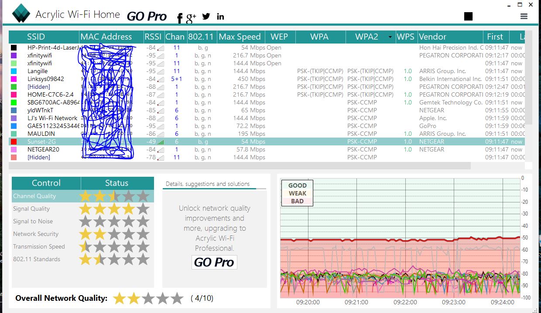Sort networks by the Chan column header

[x=175, y=37]
